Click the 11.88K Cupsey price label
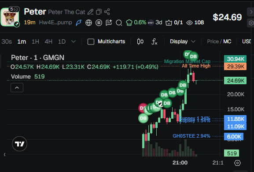254x172 pixels. coord(235,119)
